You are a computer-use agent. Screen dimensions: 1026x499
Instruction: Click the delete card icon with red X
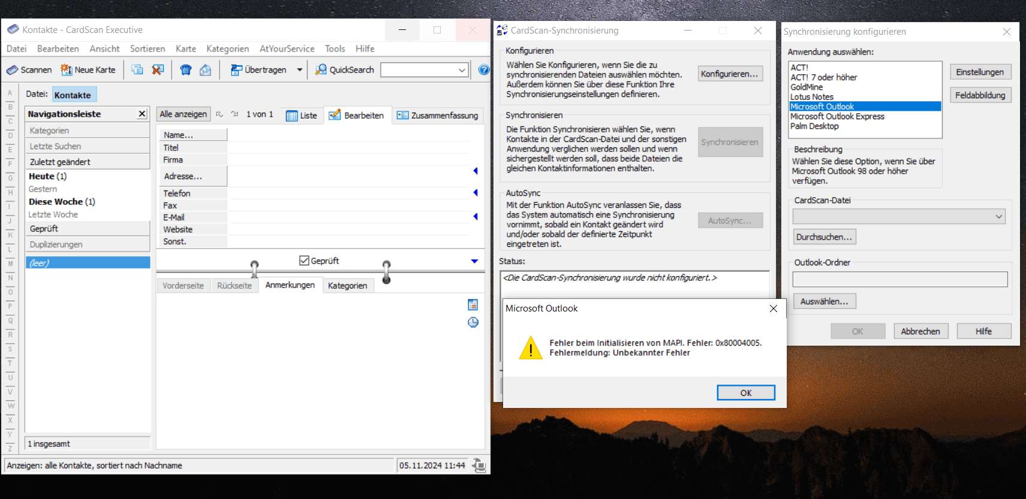158,70
